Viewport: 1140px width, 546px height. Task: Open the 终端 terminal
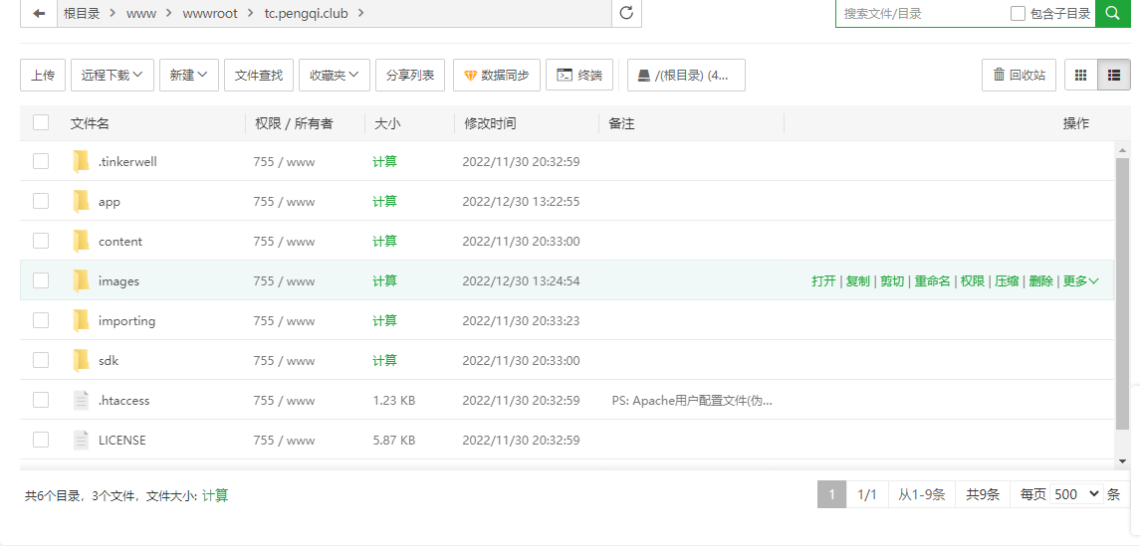click(578, 75)
